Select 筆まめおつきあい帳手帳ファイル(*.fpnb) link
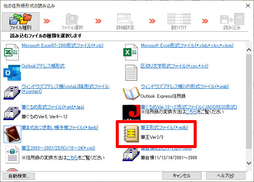Screen dimensions: 254x182 [x=60, y=128]
